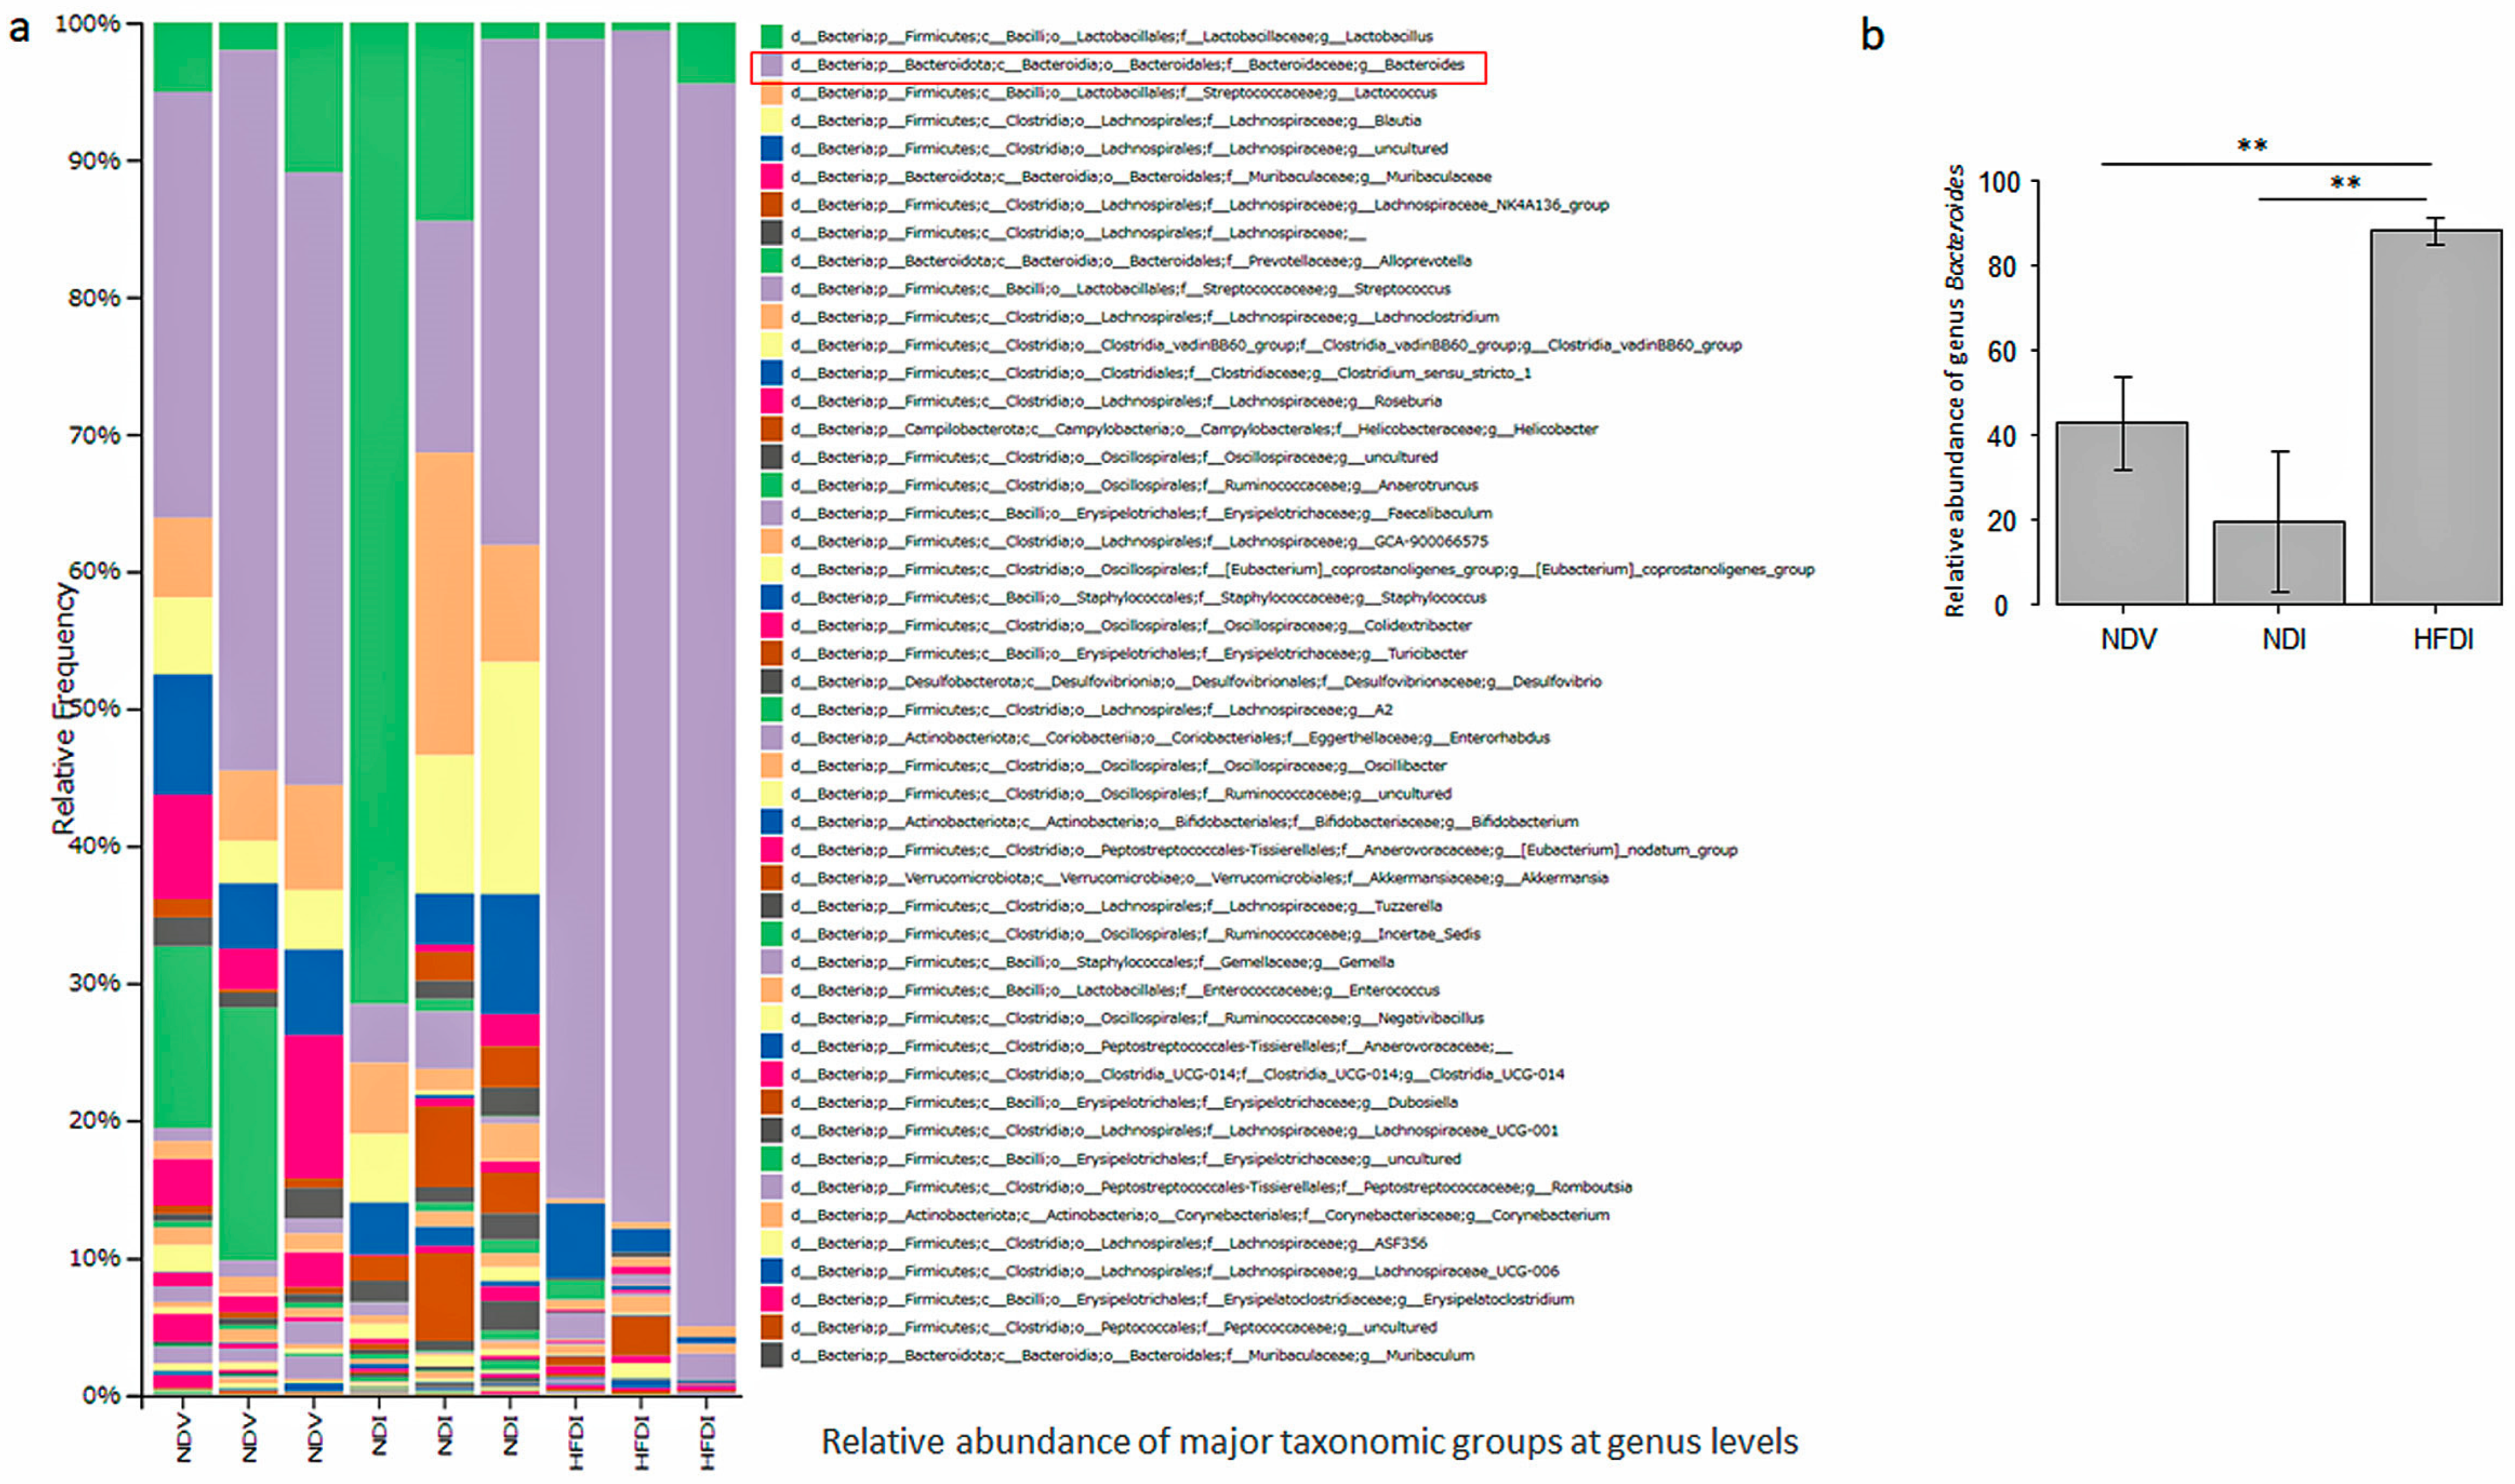2515x1484 pixels.
Task: Click the panel label 'b'
Action: pos(1872,36)
